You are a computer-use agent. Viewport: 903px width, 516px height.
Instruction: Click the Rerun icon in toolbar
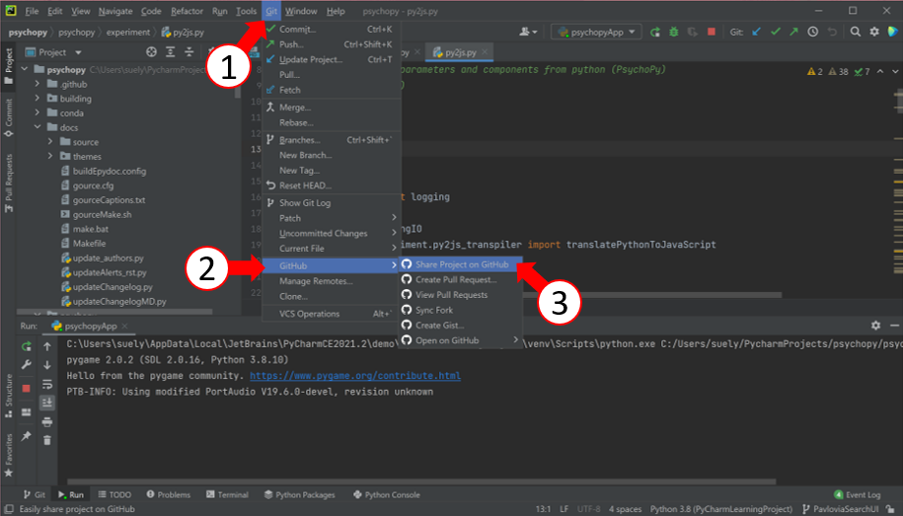654,33
